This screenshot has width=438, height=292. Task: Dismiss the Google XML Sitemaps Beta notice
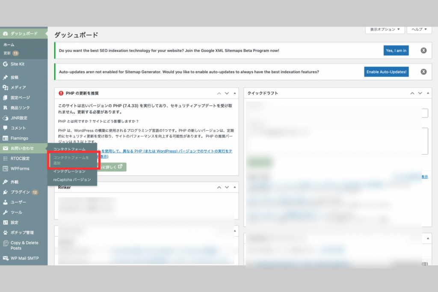(x=423, y=50)
